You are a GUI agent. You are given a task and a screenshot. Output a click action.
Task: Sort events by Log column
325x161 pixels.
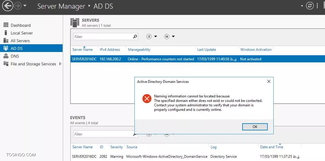point(213,147)
